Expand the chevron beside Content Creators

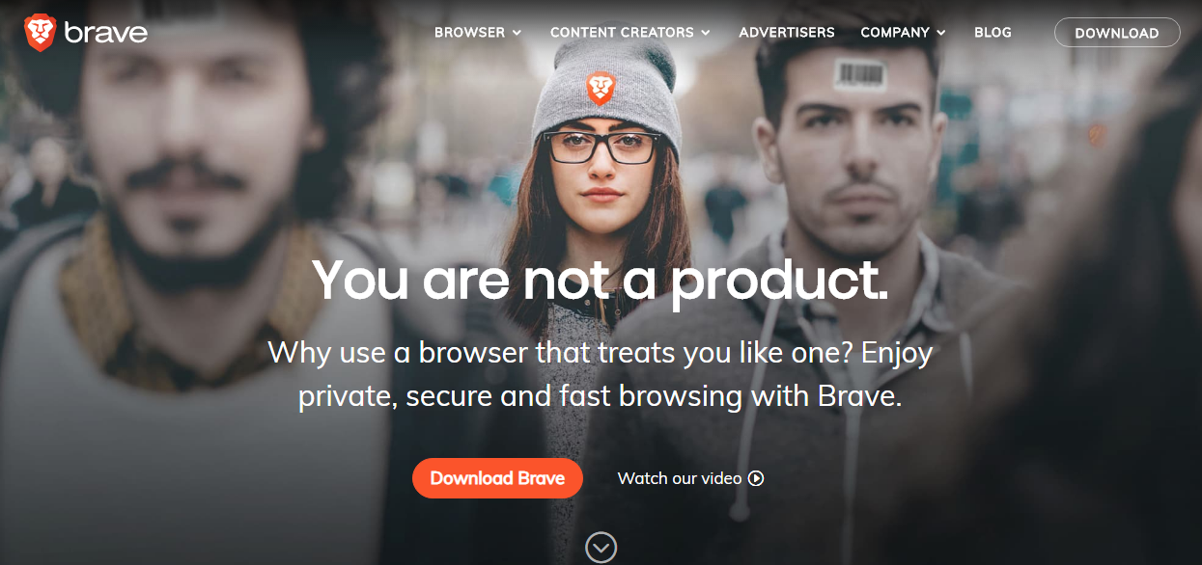(x=706, y=33)
